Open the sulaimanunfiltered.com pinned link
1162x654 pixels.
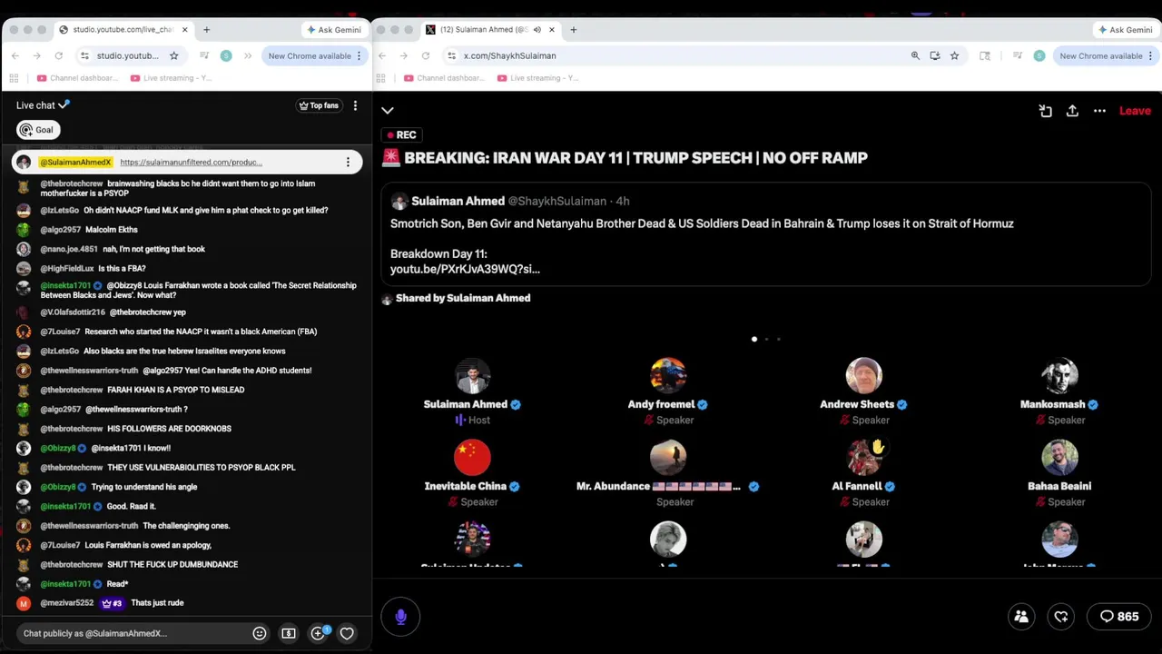coord(191,163)
